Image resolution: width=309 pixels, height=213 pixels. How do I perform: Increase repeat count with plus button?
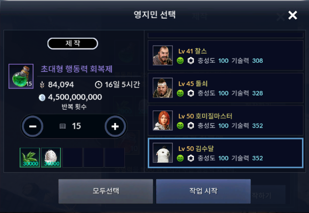tap(115, 126)
